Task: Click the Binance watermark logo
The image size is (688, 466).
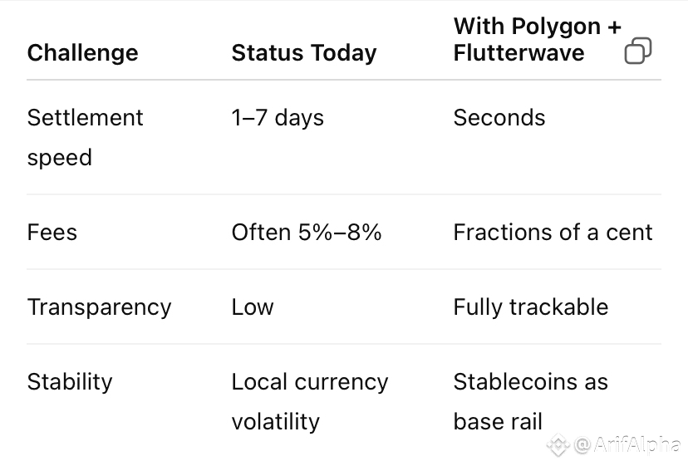Action: (558, 444)
